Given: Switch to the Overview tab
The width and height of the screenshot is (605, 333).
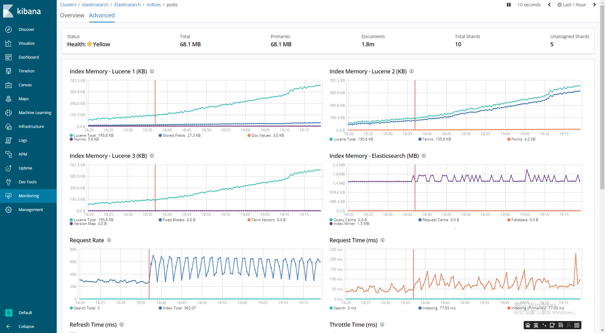Looking at the screenshot, I should 72,15.
